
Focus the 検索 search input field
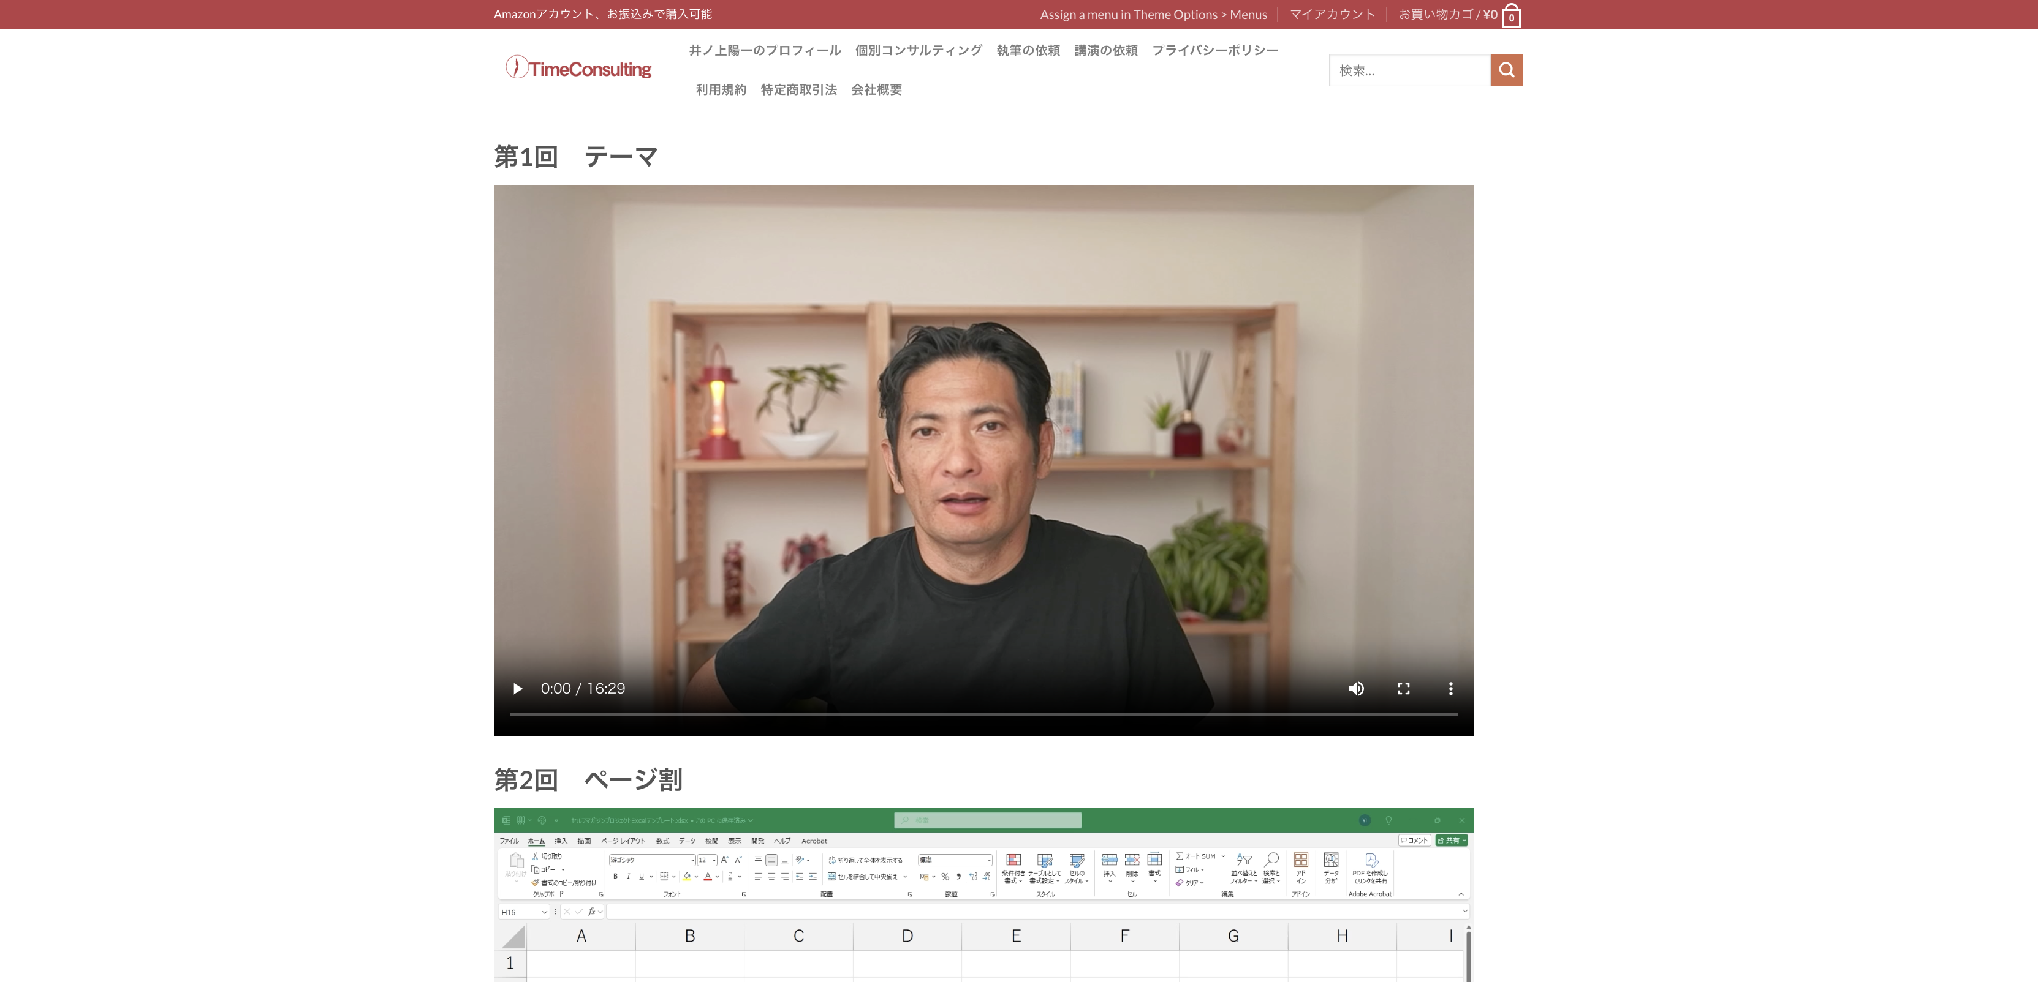point(1409,70)
